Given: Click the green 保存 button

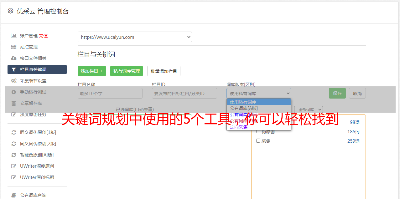Looking at the screenshot, I should tap(337, 93).
